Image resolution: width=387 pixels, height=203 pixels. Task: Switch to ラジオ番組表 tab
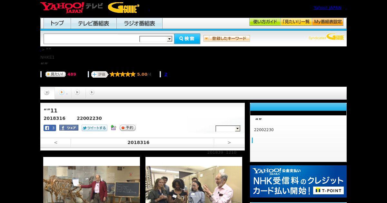click(x=139, y=23)
